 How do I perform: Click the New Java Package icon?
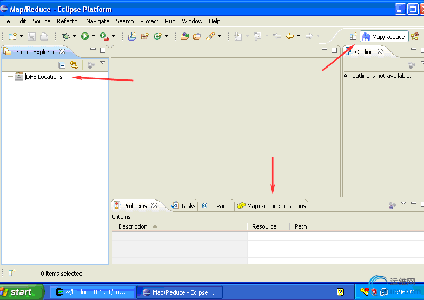[x=144, y=36]
